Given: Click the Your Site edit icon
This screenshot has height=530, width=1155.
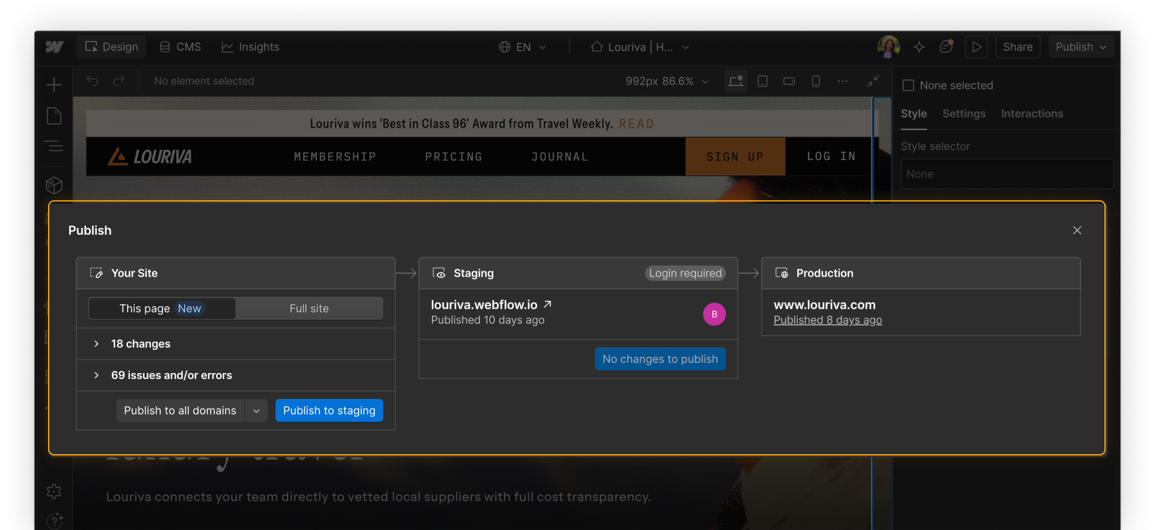Looking at the screenshot, I should tap(96, 273).
